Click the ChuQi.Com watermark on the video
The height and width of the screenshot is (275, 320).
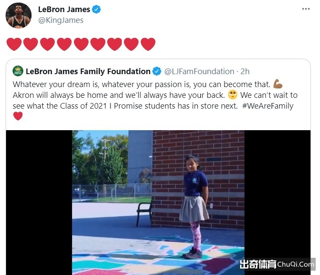(x=276, y=264)
